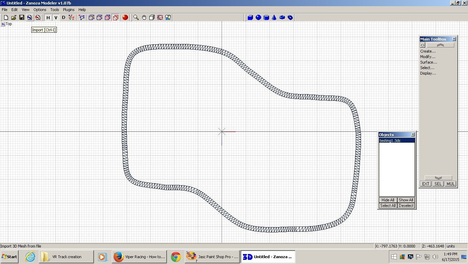The width and height of the screenshot is (468, 264).
Task: Expand the Surface... section in Main ToolBox
Action: [x=428, y=62]
